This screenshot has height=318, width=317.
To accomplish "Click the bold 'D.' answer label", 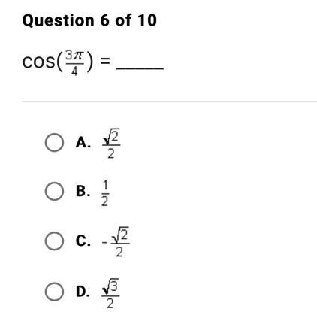I will click(x=83, y=292).
